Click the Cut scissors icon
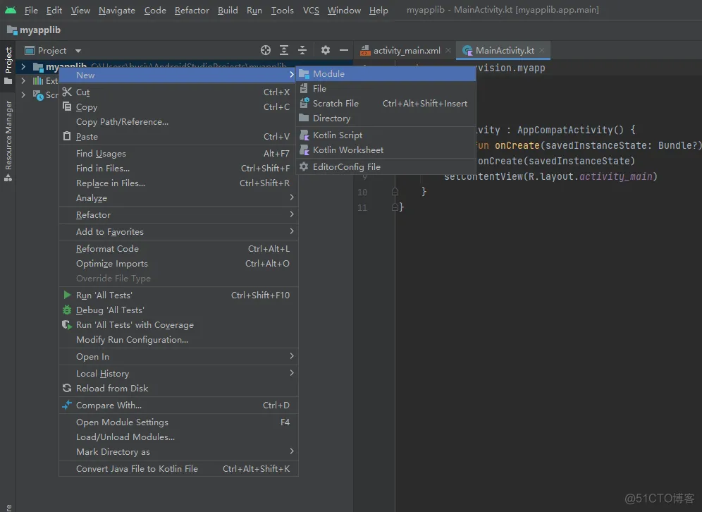The height and width of the screenshot is (512, 702). [67, 92]
